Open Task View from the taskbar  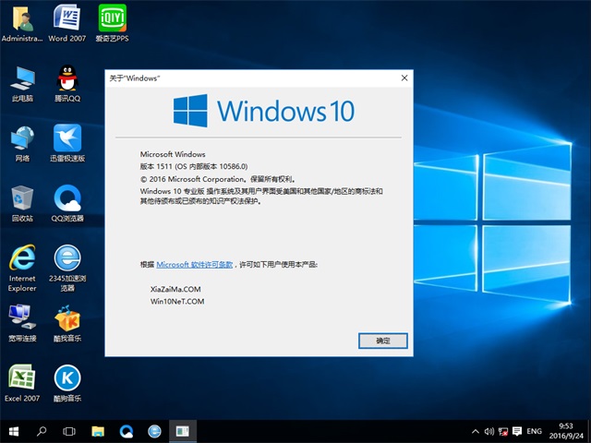69,431
